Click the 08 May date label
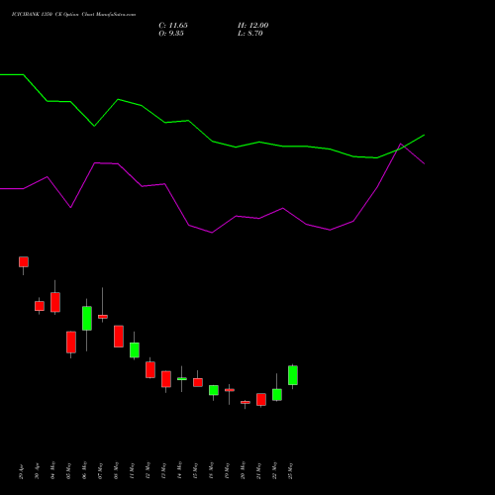Screen dimensions: 495x495 coord(116,471)
